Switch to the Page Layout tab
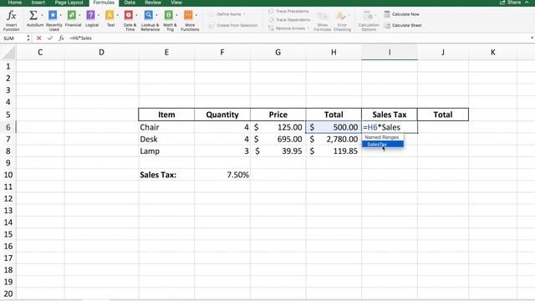Image resolution: width=535 pixels, height=301 pixels. click(x=69, y=3)
